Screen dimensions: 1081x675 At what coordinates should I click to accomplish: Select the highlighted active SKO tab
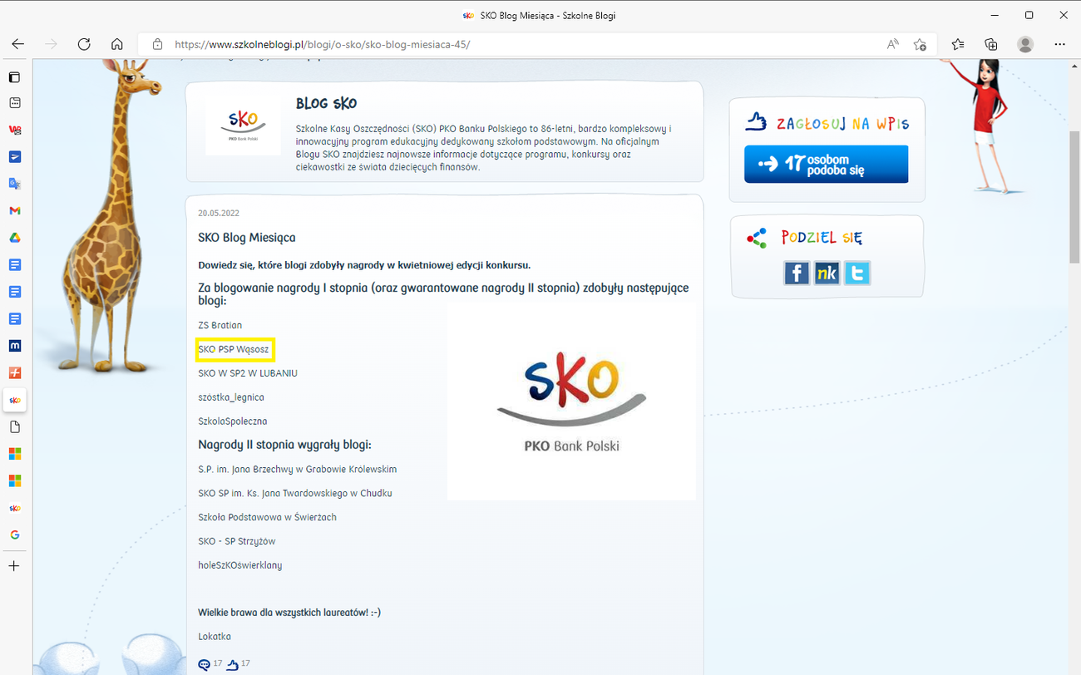point(14,400)
